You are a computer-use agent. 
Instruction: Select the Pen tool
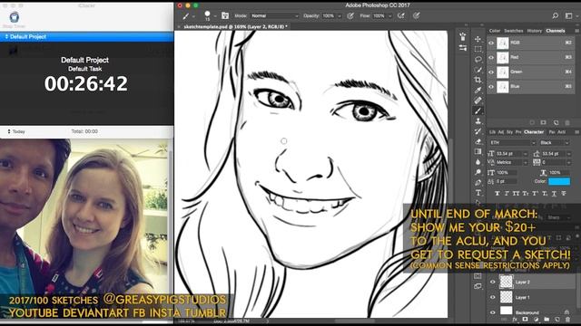478,183
